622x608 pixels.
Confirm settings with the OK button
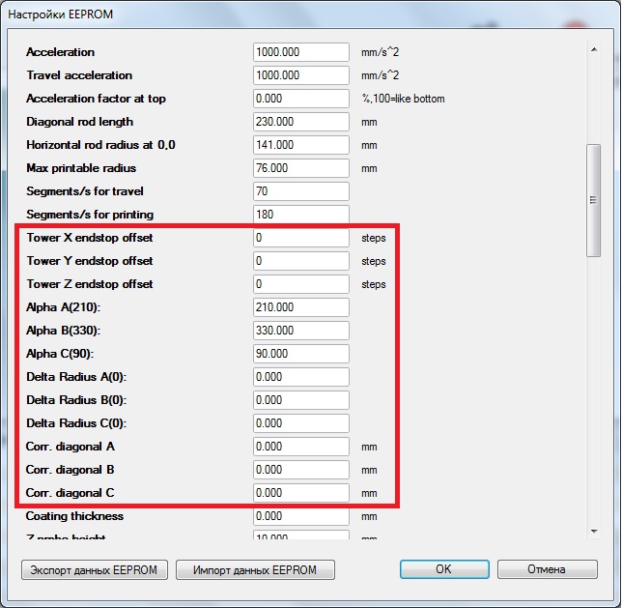pyautogui.click(x=444, y=569)
